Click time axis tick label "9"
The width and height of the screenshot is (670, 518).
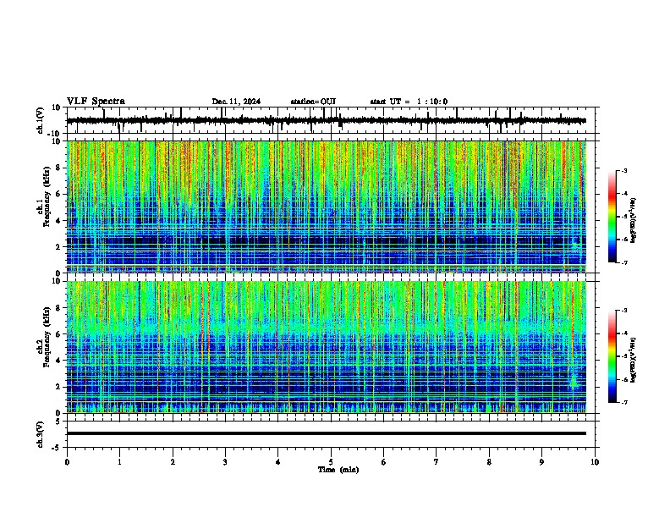point(541,462)
